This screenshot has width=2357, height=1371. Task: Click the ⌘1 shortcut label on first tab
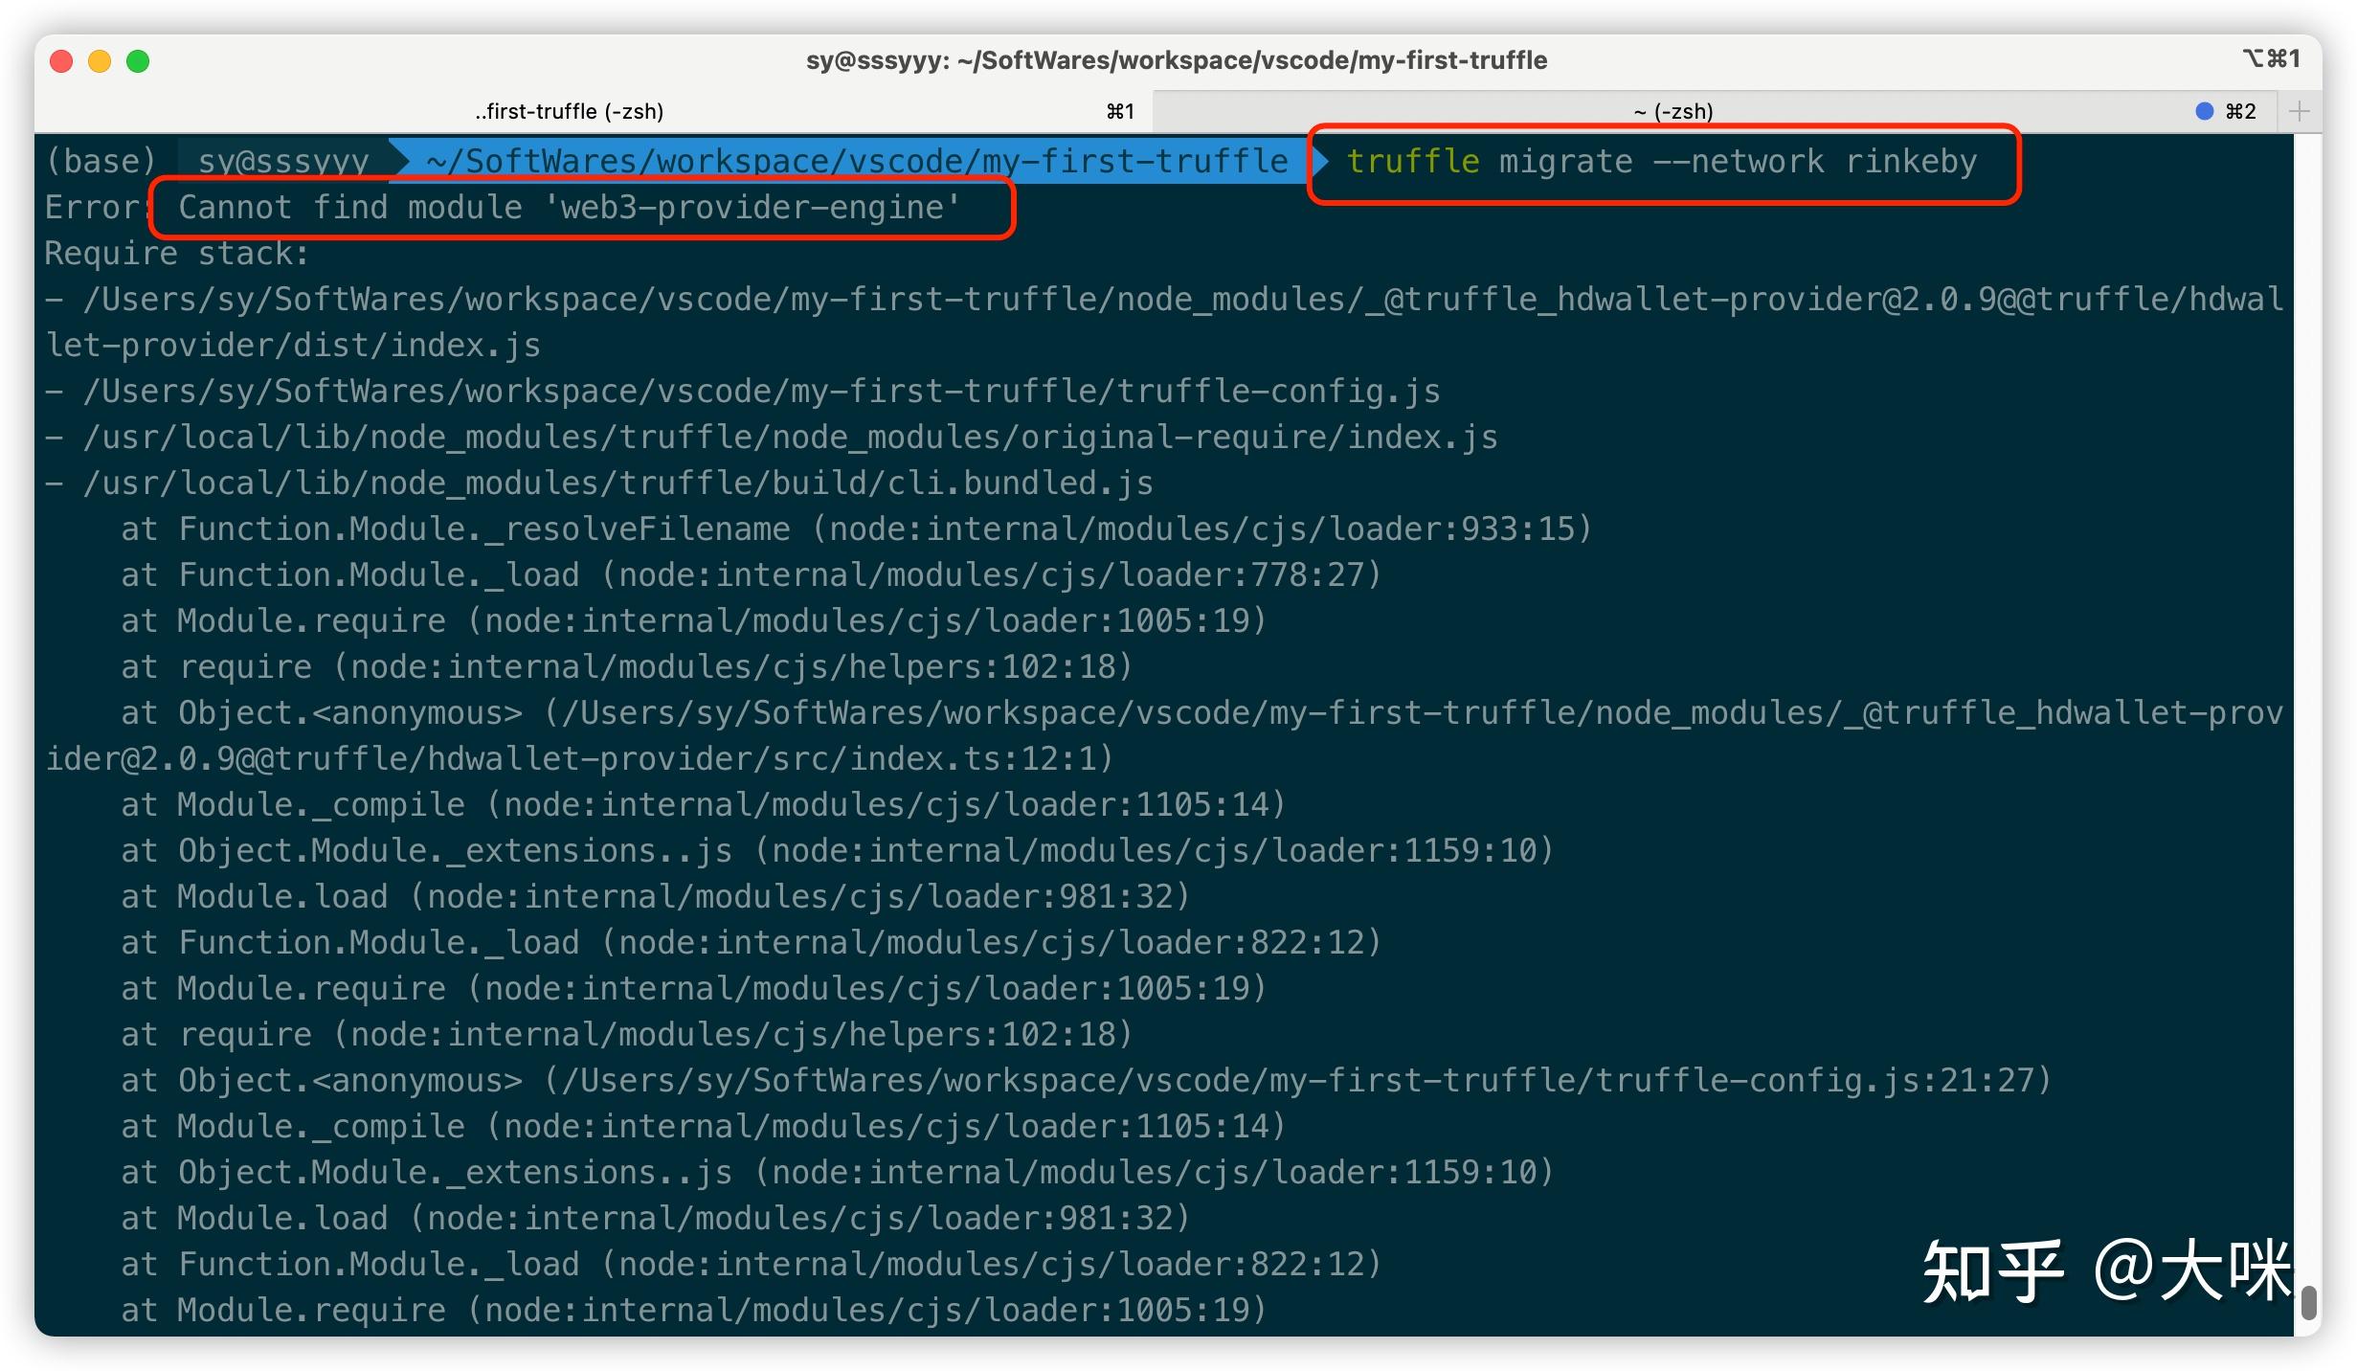tap(1120, 112)
